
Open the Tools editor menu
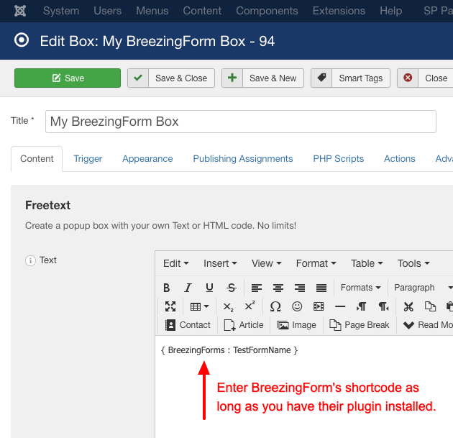(x=413, y=263)
